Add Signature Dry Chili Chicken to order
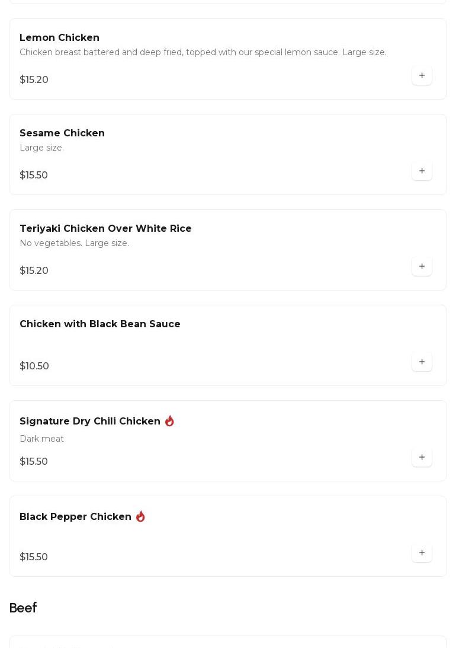456x648 pixels. (422, 458)
